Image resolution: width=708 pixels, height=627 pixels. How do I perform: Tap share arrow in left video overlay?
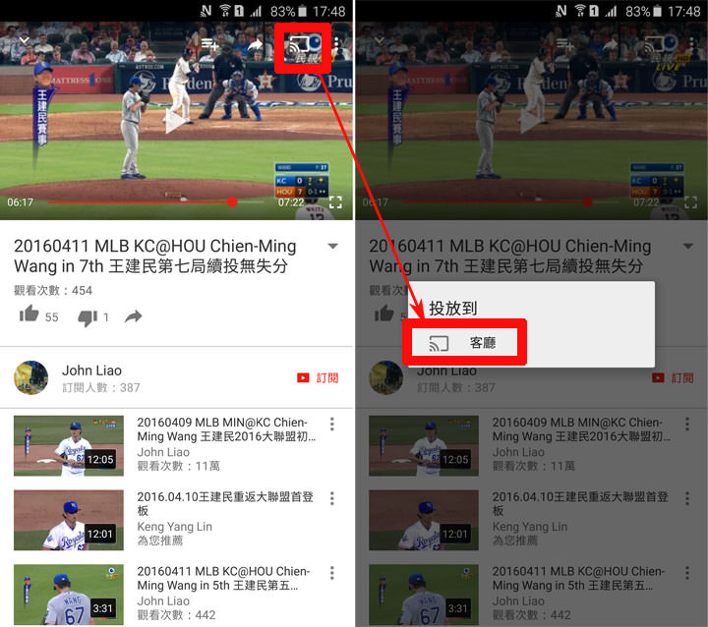pos(255,44)
